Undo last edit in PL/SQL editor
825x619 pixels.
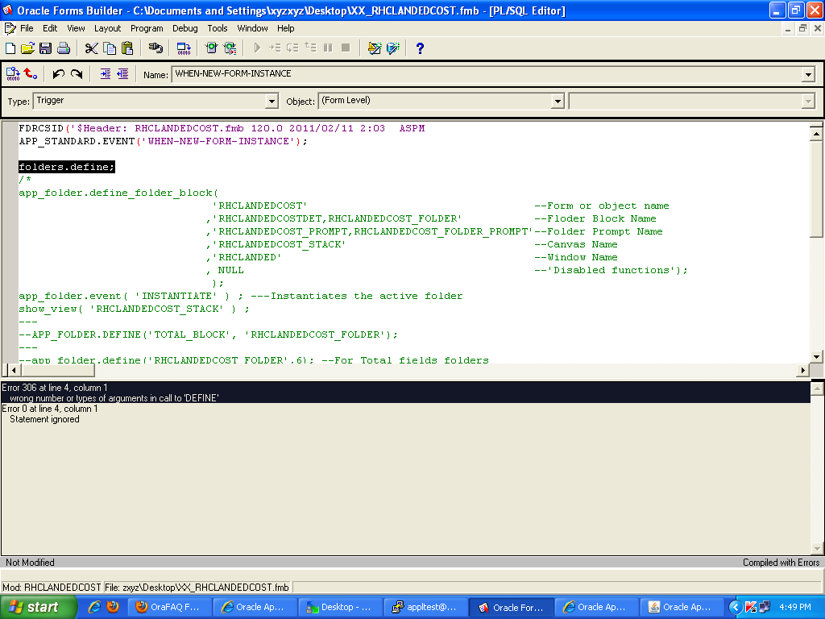(x=58, y=74)
